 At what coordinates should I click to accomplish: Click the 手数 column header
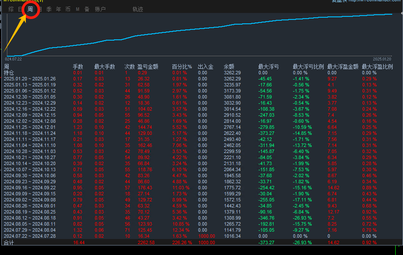coord(78,67)
